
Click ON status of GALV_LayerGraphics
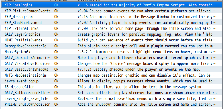coord(56,34)
